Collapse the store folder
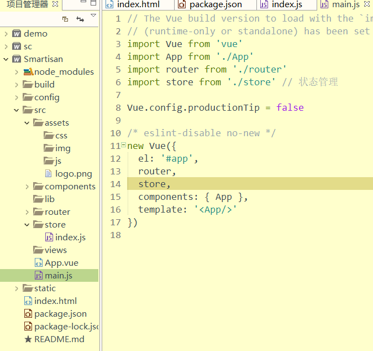The image size is (373, 351). [27, 225]
